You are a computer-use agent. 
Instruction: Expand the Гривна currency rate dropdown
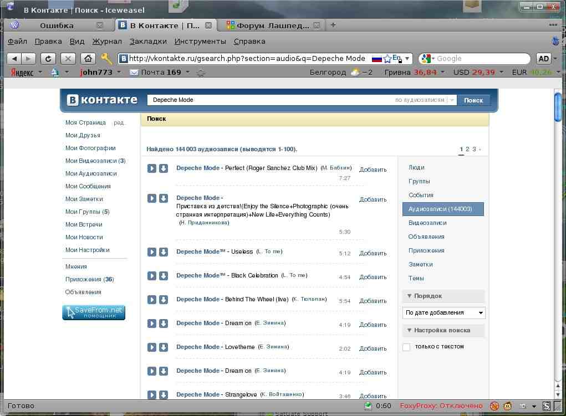[442, 72]
